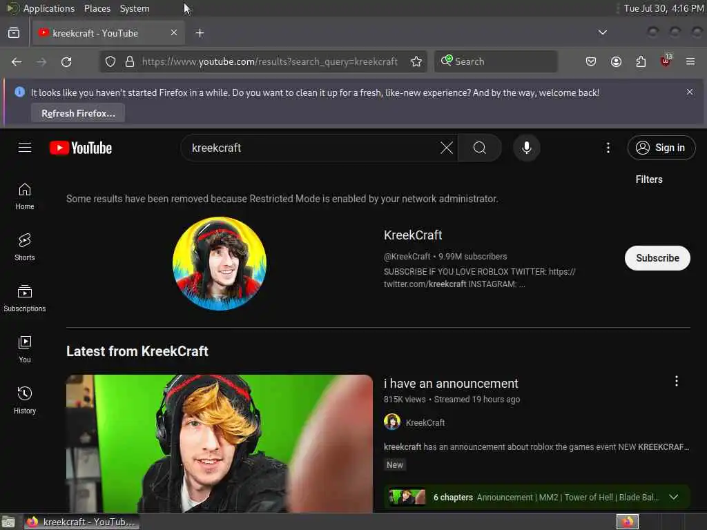Dismiss the Refresh Firefox notification bar
707x530 pixels.
tap(690, 92)
